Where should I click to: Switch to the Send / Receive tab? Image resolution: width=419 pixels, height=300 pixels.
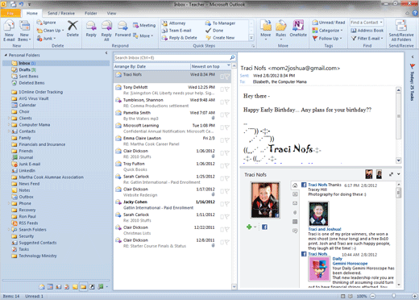pyautogui.click(x=61, y=13)
